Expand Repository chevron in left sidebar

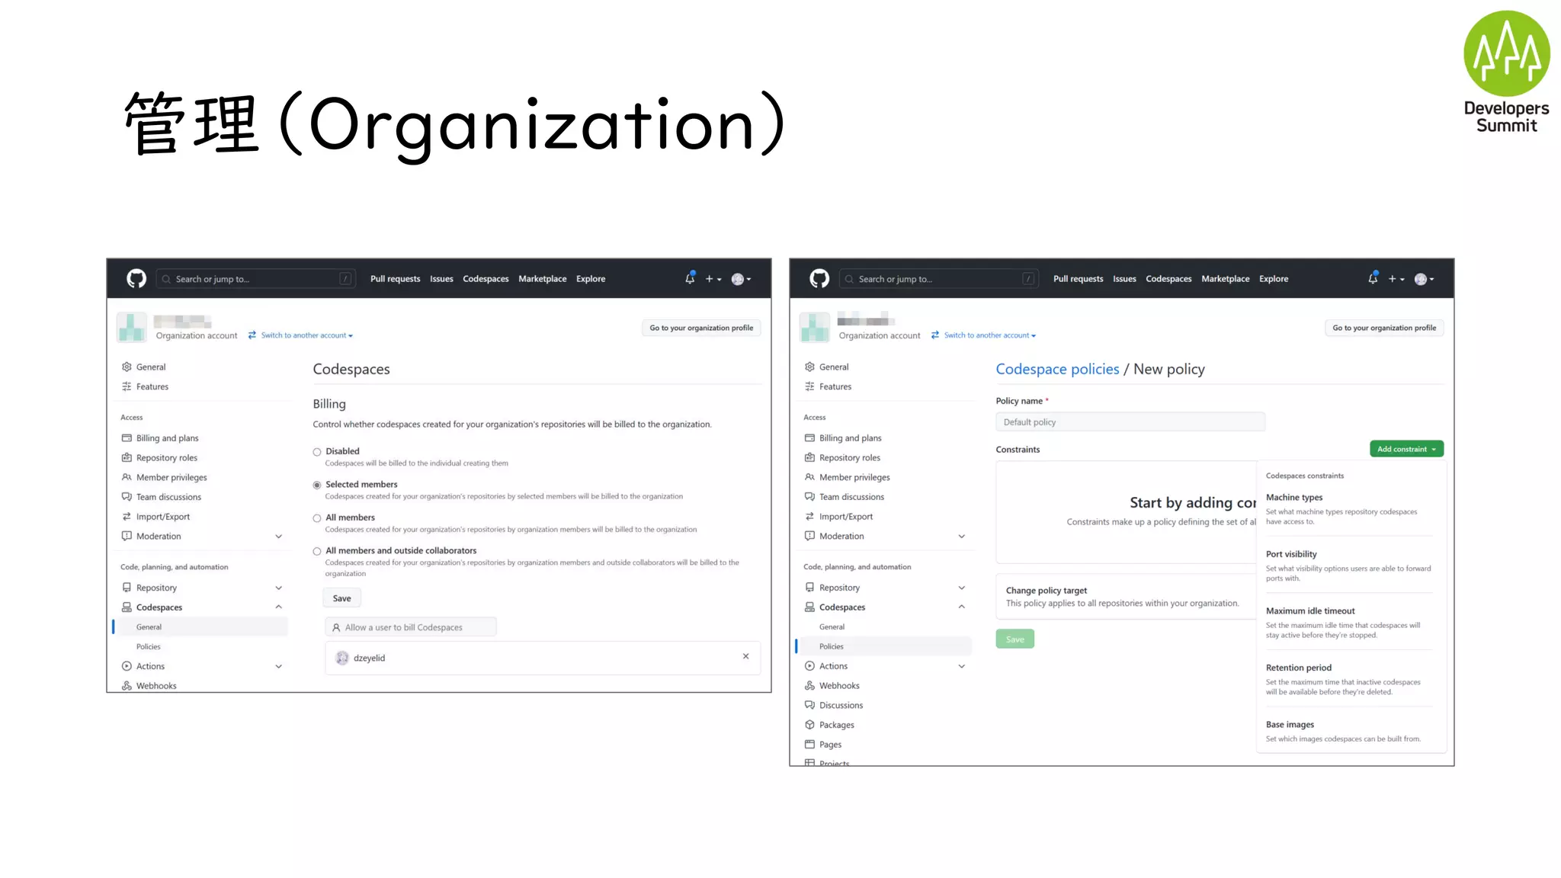(x=279, y=588)
